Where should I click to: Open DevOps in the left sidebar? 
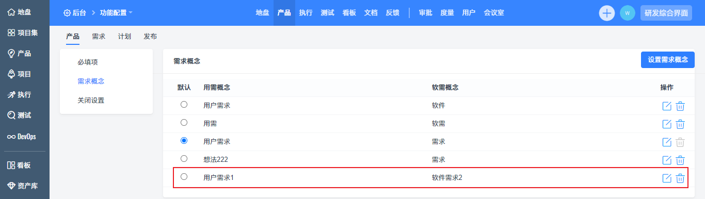pyautogui.click(x=22, y=137)
